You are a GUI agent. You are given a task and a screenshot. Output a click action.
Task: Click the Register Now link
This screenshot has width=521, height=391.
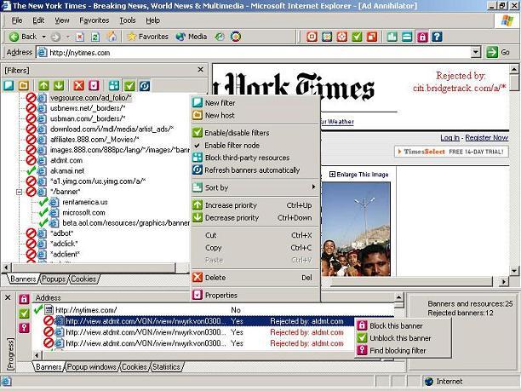(x=486, y=138)
